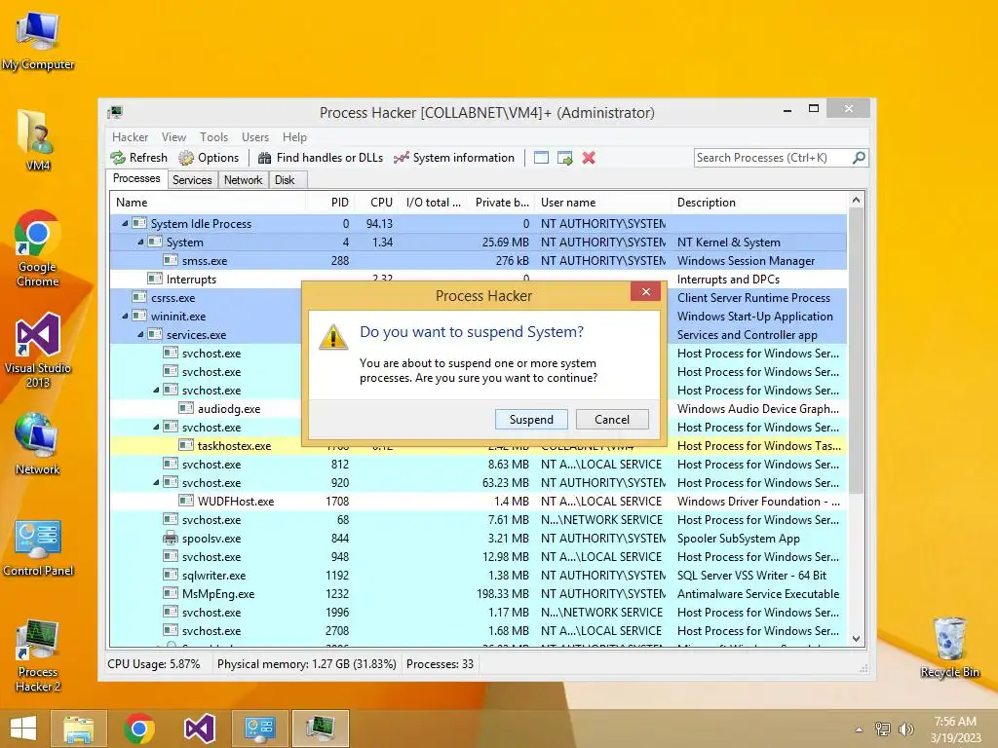Click Process Hacker taskbar icon
Screen dimensions: 998x748
click(x=320, y=729)
